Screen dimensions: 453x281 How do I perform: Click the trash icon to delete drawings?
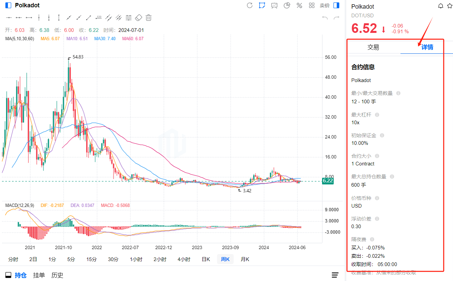(x=149, y=18)
